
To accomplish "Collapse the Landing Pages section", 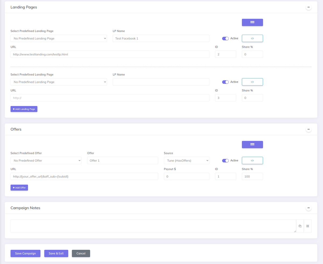I will point(308,7).
